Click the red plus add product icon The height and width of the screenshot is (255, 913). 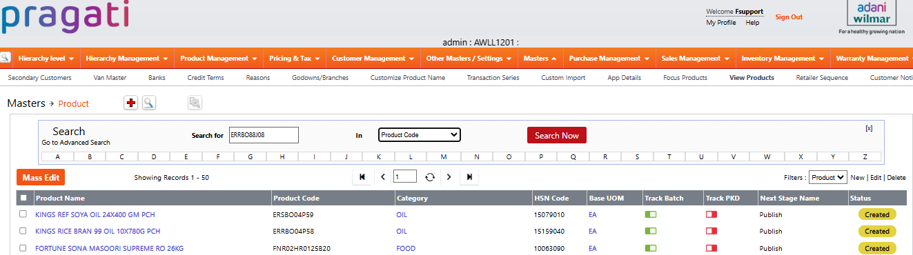pos(131,103)
